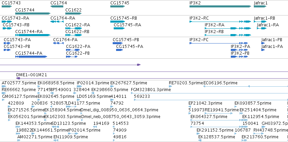Click the FGM323B01.3prime feature
The image size is (288, 142).
coord(209,93)
